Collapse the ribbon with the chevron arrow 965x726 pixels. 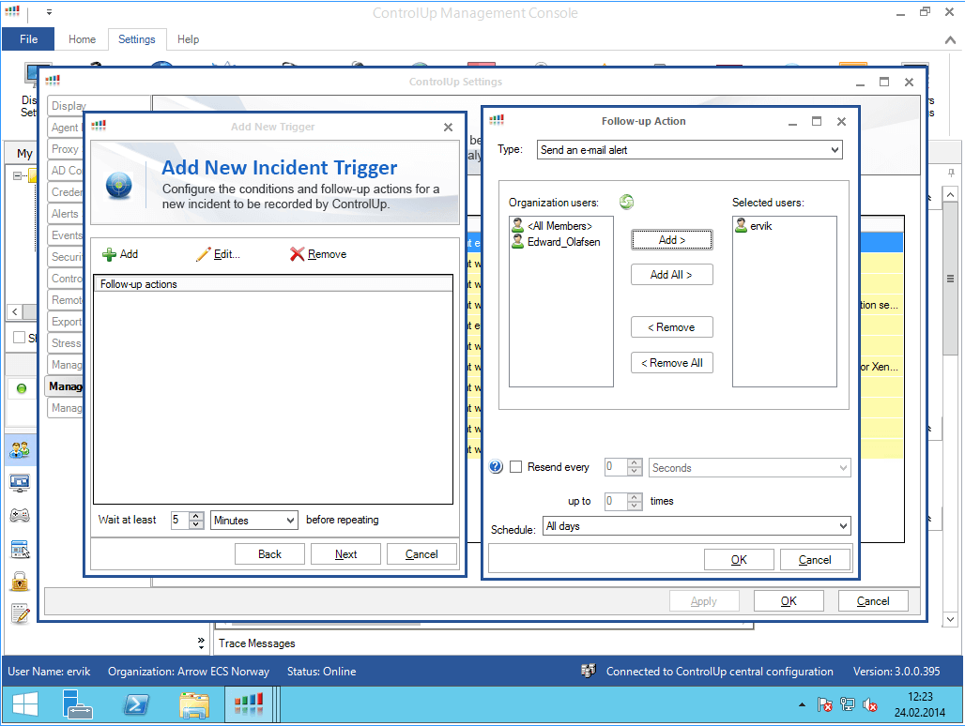(x=950, y=40)
